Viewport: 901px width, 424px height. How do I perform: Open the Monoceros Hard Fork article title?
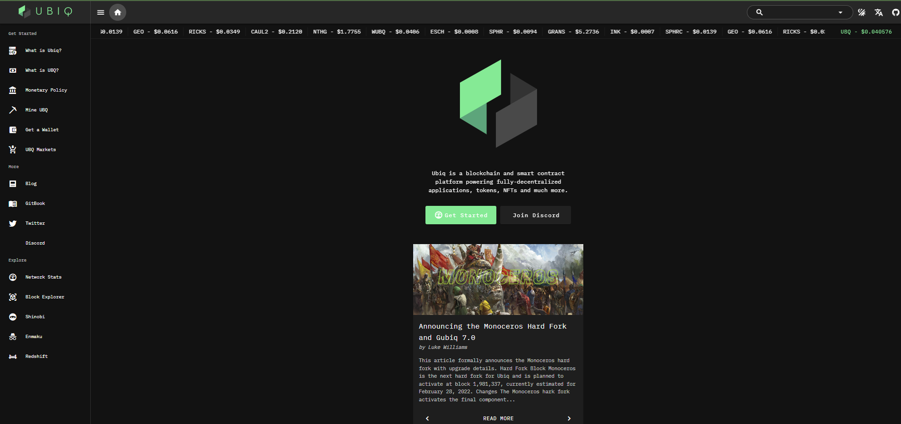[x=493, y=332]
